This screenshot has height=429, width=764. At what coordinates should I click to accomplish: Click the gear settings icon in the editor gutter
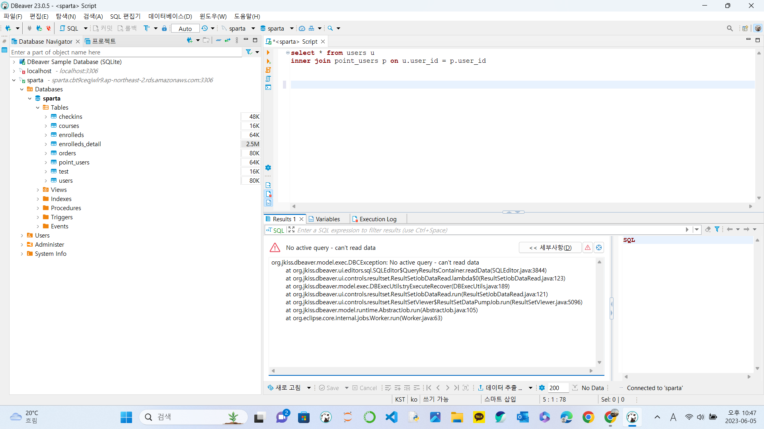pos(268,168)
